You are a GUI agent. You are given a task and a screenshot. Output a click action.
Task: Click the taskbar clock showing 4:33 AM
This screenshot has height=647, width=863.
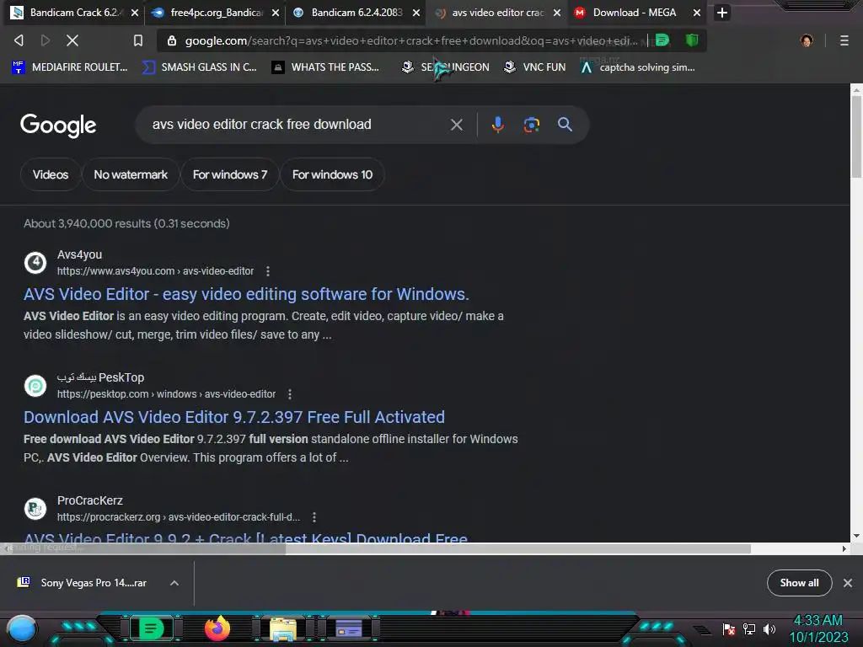click(818, 628)
